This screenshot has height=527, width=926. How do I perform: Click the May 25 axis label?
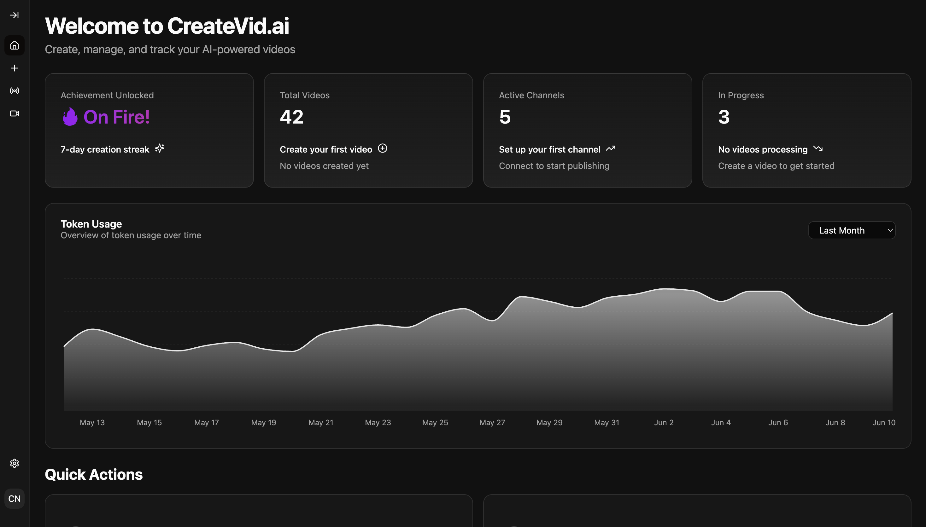pos(435,422)
